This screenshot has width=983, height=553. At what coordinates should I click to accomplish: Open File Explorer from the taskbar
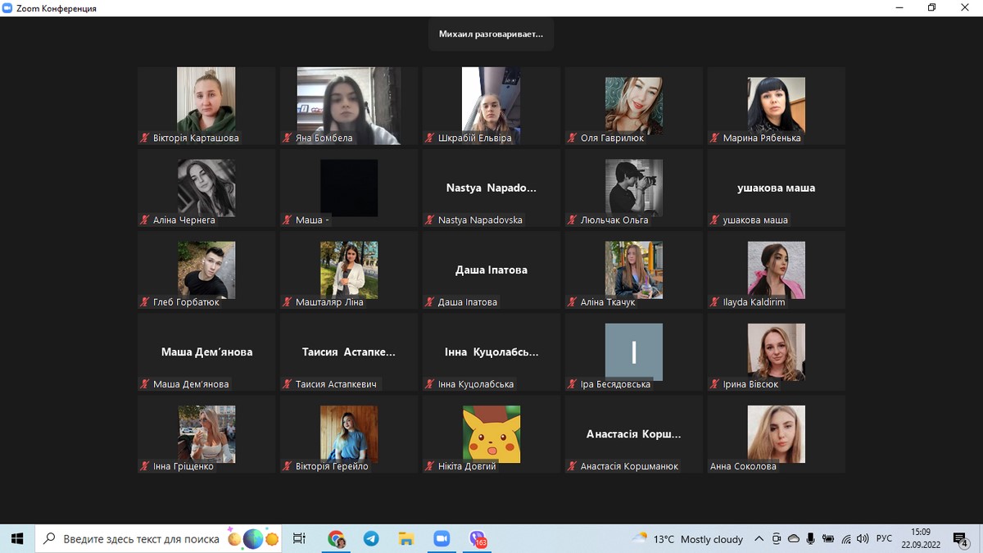click(406, 538)
